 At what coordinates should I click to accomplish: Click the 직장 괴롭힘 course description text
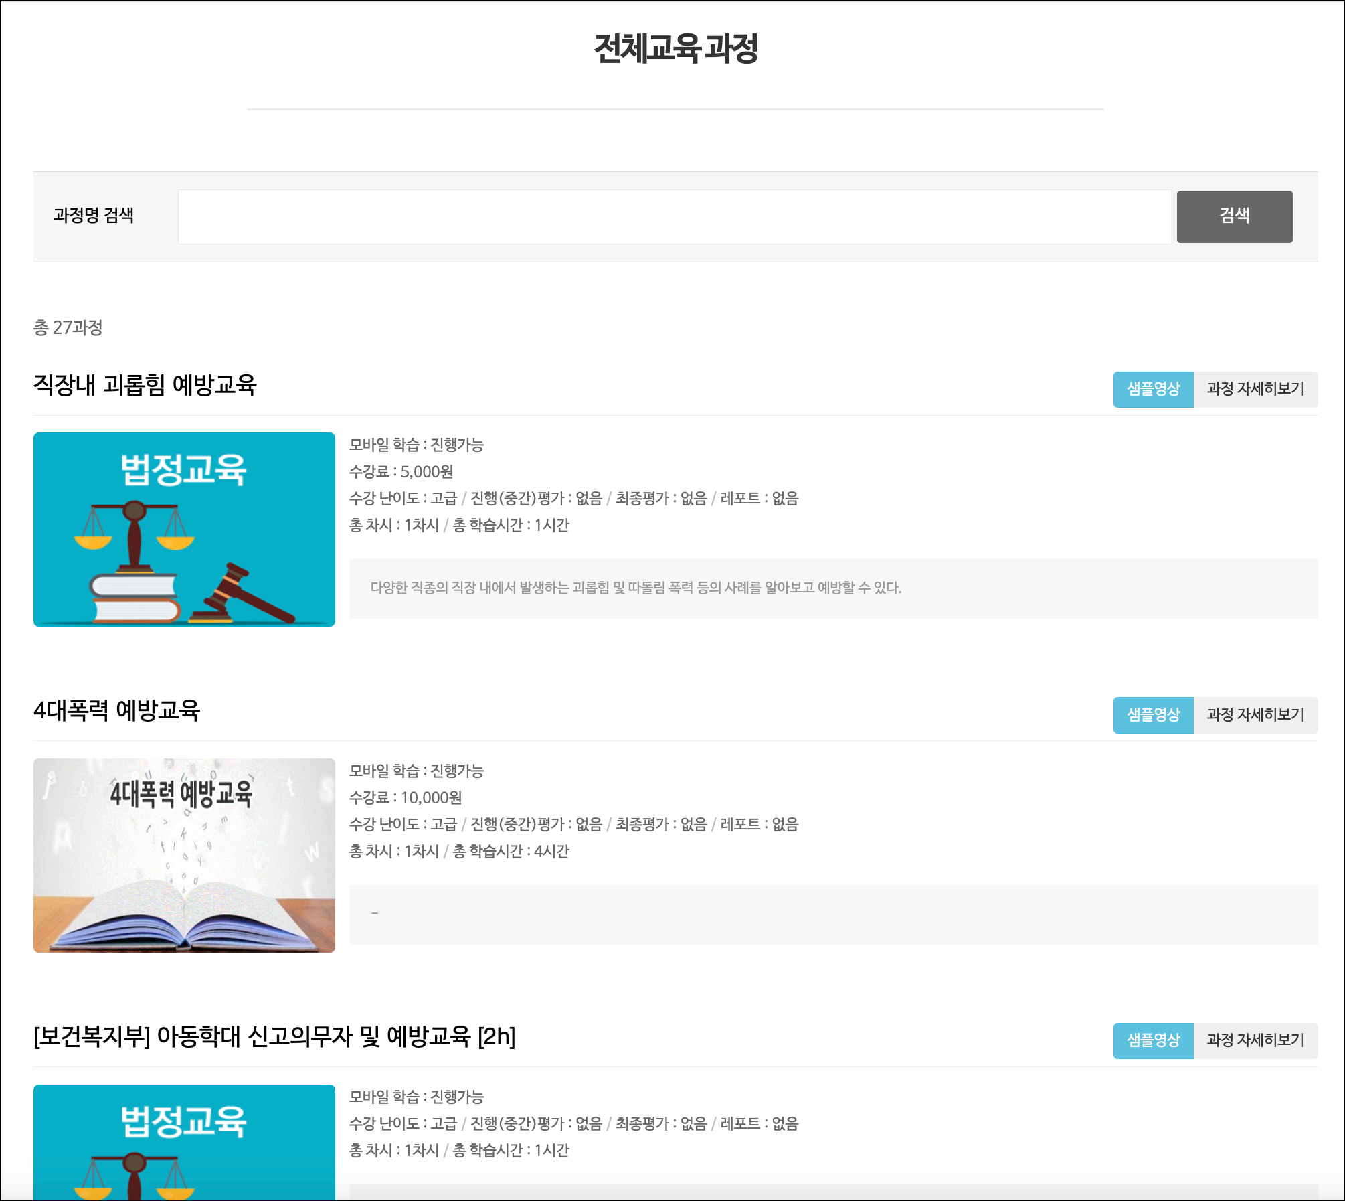point(636,588)
